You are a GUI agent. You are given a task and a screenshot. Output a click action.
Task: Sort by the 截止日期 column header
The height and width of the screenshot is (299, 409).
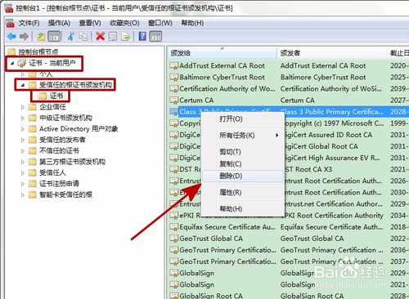pos(398,53)
